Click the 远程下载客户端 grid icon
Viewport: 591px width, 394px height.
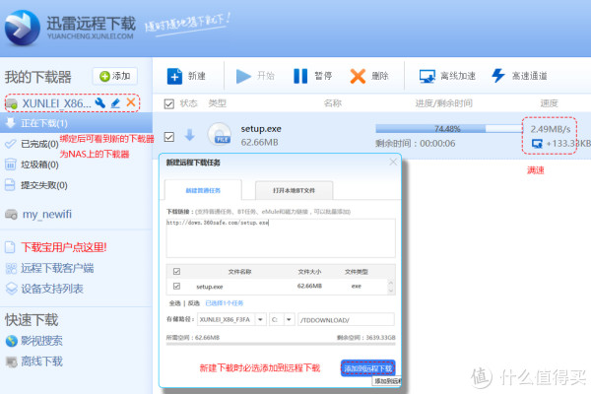pyautogui.click(x=11, y=268)
